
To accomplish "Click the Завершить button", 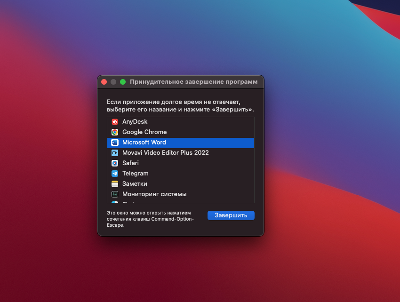I will 231,215.
